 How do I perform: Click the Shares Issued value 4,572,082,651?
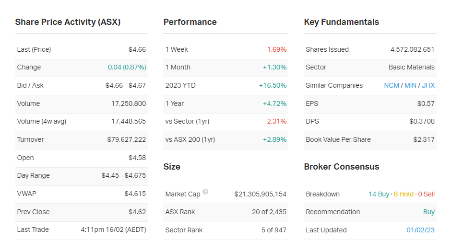[412, 49]
